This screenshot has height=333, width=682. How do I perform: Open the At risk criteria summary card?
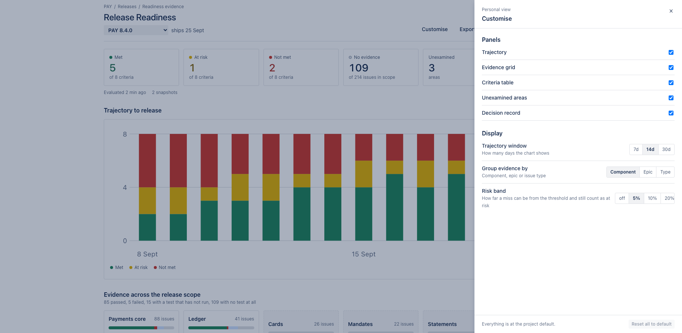pos(221,67)
